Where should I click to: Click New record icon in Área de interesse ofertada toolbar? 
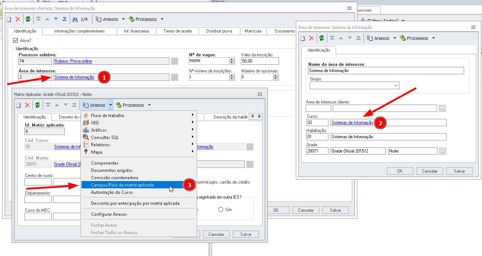click(x=9, y=19)
